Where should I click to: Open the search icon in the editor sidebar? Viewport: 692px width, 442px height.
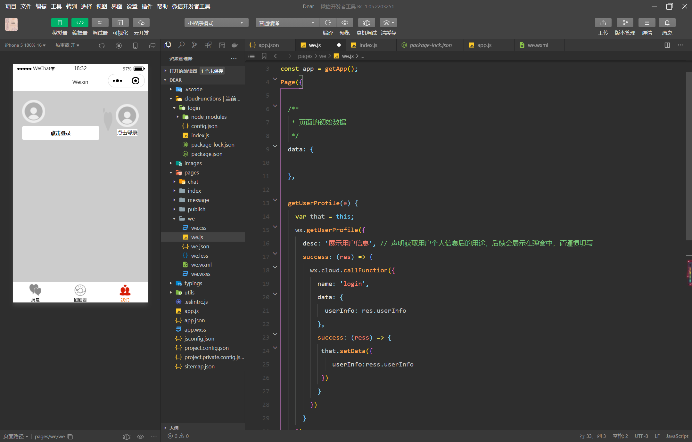point(181,45)
